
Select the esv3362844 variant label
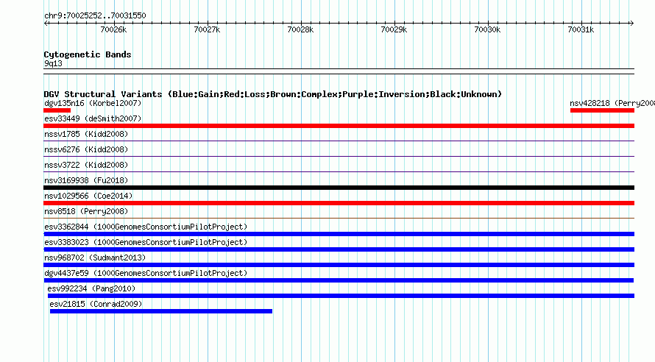tap(146, 227)
